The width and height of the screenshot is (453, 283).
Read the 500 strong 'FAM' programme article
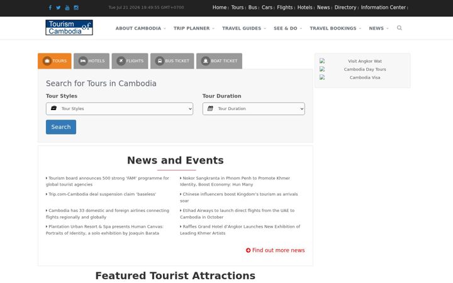point(108,181)
